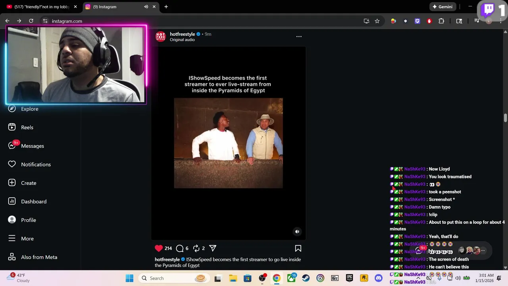Open the colorful circles extension icon
The image size is (508, 286).
393,21
